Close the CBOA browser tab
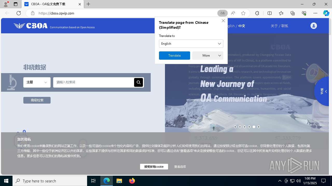332x186 pixels. (80, 4)
